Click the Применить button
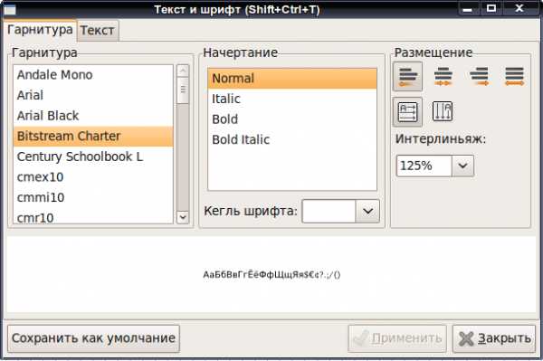The height and width of the screenshot is (361, 543). (x=397, y=338)
